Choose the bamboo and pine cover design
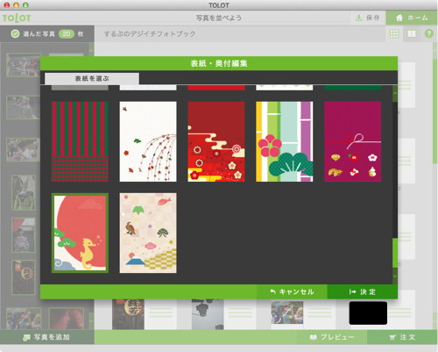Screen dimensions: 438x352 coord(285,141)
